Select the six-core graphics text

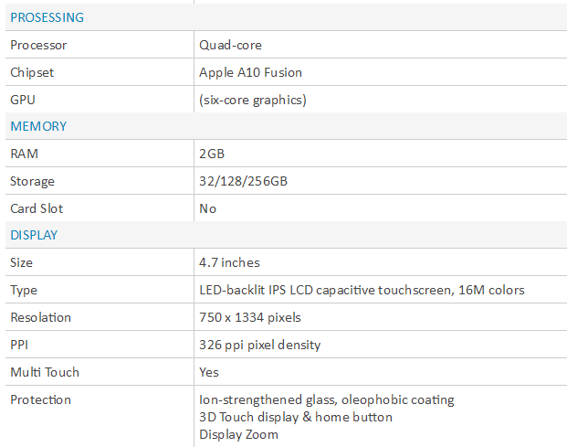pos(253,100)
